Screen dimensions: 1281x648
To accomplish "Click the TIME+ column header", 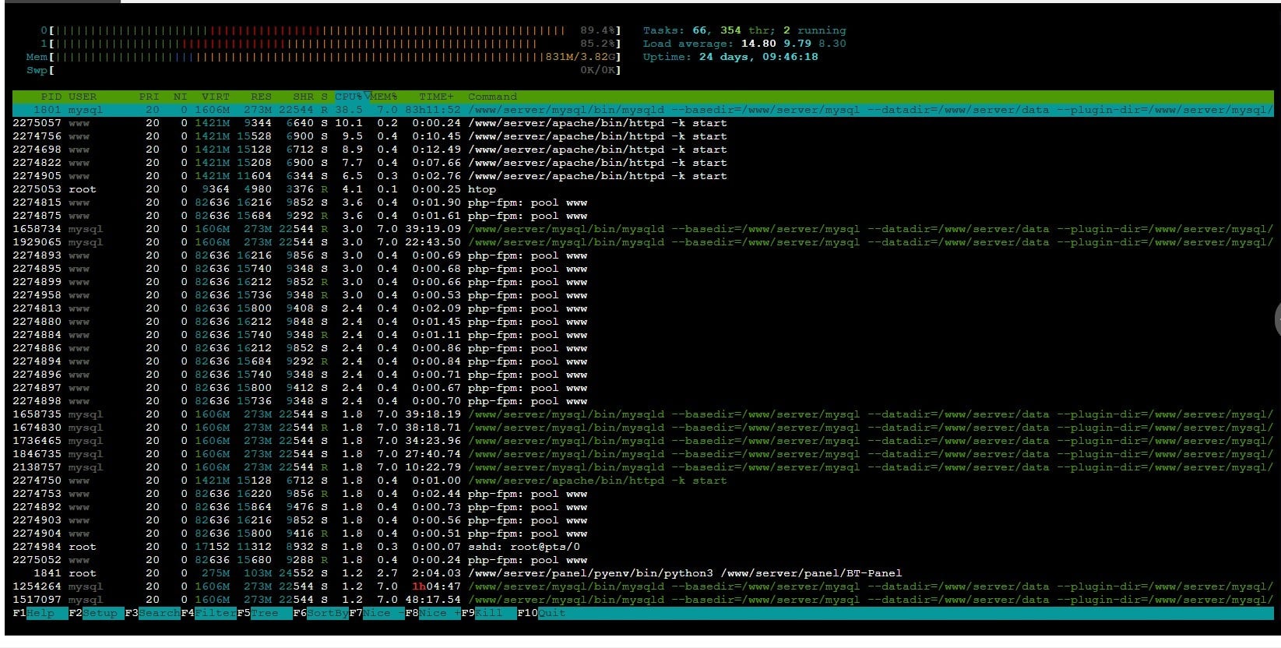I will [x=436, y=97].
